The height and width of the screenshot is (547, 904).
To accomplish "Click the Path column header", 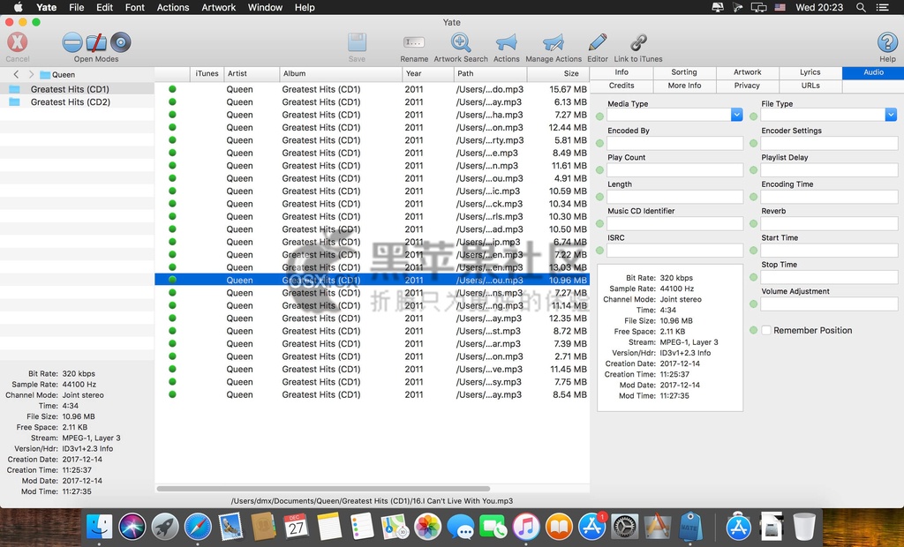I will (x=490, y=74).
